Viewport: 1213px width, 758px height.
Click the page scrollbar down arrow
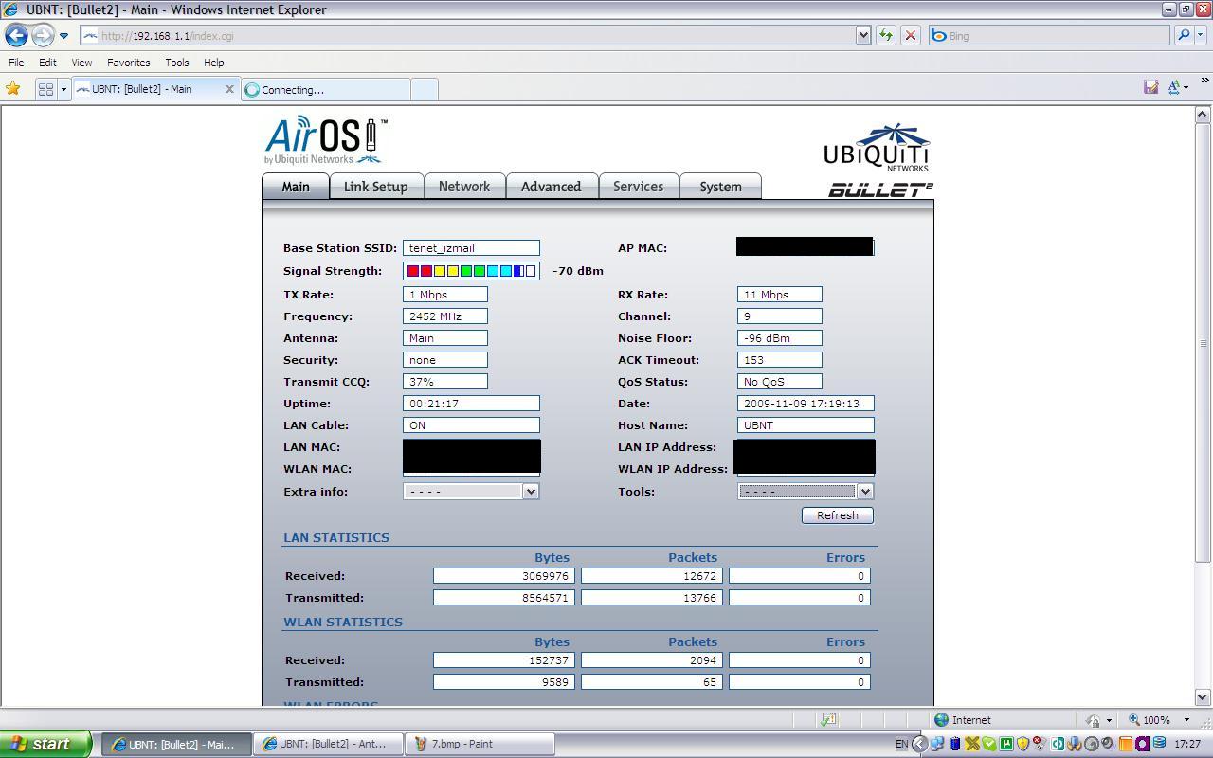pyautogui.click(x=1203, y=698)
